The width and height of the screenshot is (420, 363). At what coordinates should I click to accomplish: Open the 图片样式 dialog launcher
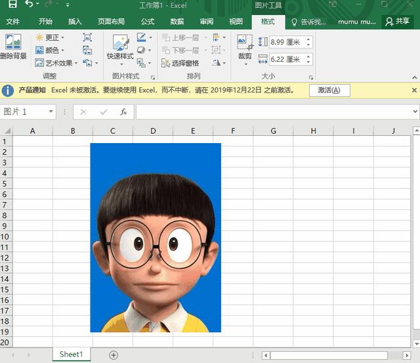pos(153,77)
